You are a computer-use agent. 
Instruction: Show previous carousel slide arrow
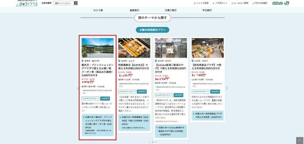click(78, 88)
